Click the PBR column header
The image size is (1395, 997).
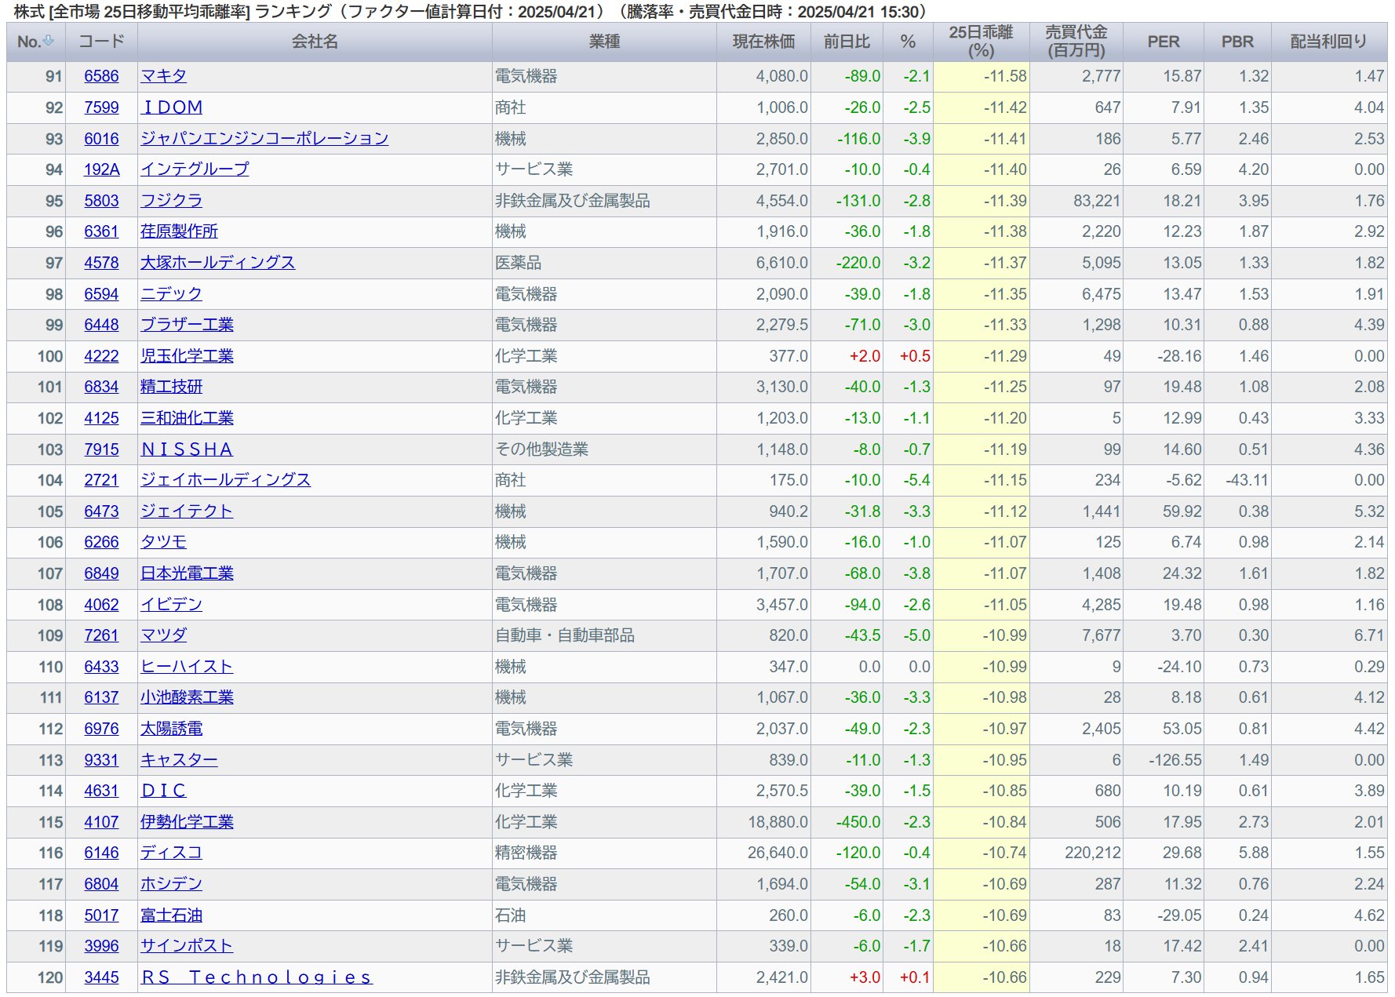tap(1237, 42)
